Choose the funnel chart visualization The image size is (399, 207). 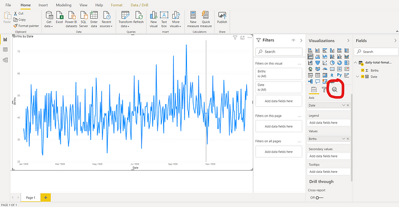[x=317, y=63]
